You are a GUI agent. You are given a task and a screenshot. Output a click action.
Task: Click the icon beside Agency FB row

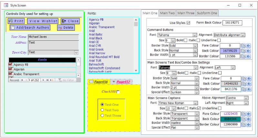click(x=11, y=65)
